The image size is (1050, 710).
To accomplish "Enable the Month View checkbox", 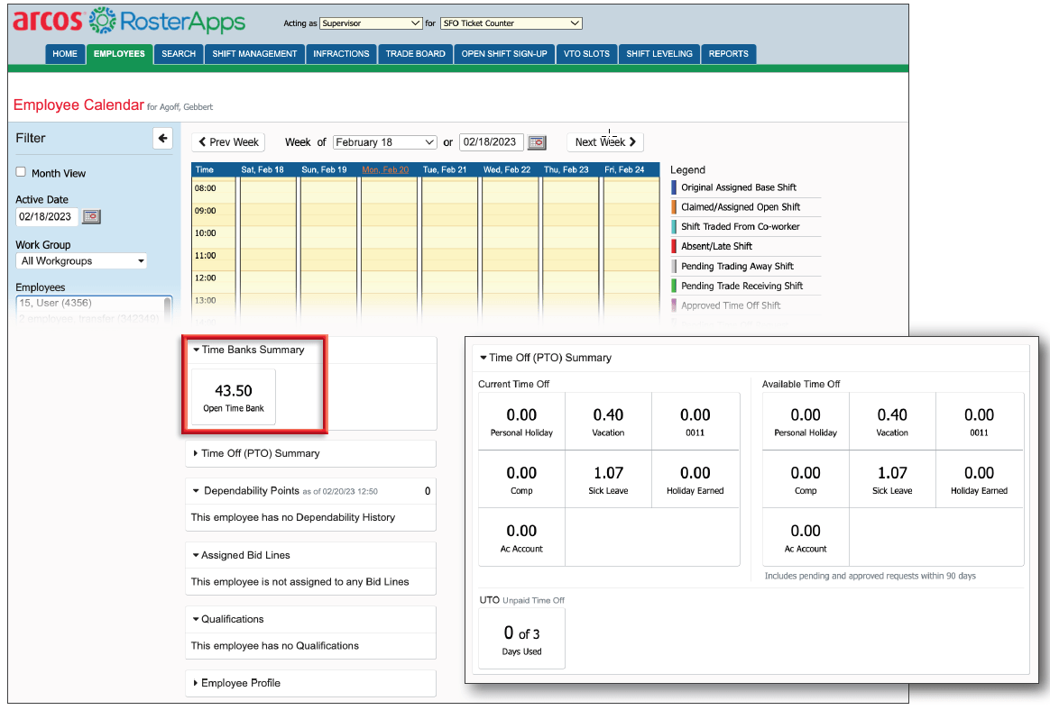I will pyautogui.click(x=21, y=172).
